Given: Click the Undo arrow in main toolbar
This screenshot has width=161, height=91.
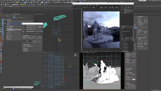Looking at the screenshot, I should (2, 2).
